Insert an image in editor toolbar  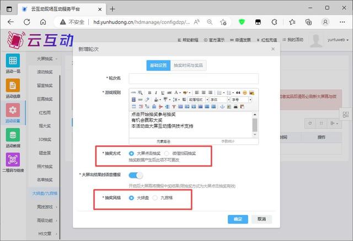252,92
